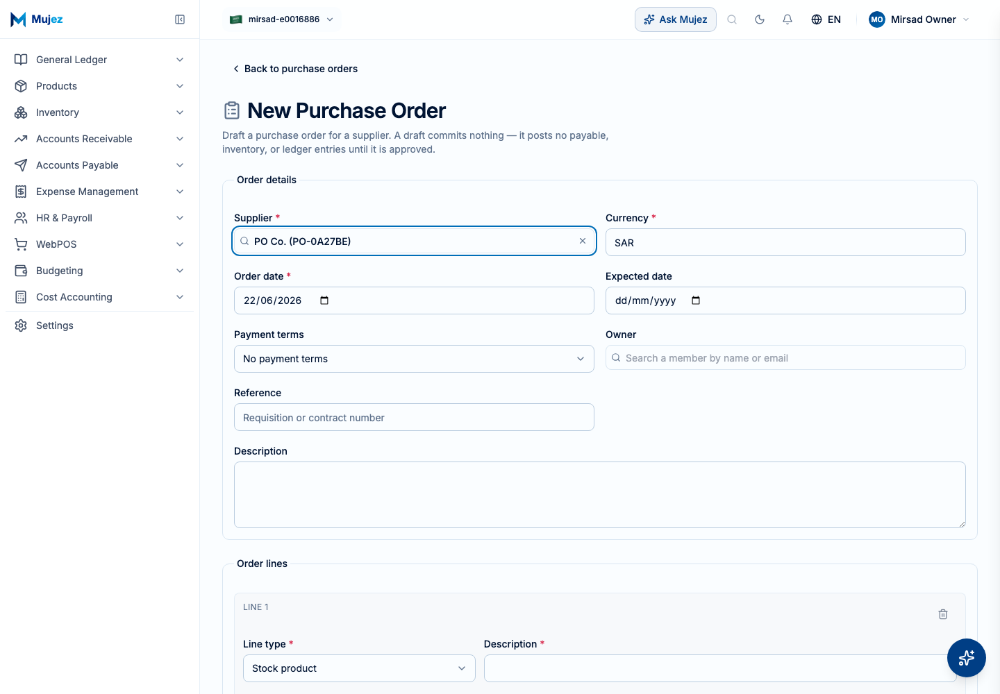
Task: Click the Accounts Payable send icon
Action: point(21,165)
